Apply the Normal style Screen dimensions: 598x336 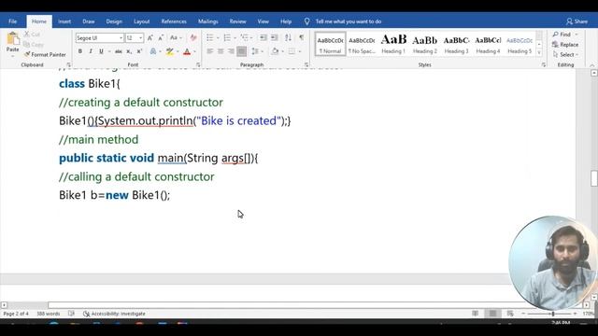330,44
